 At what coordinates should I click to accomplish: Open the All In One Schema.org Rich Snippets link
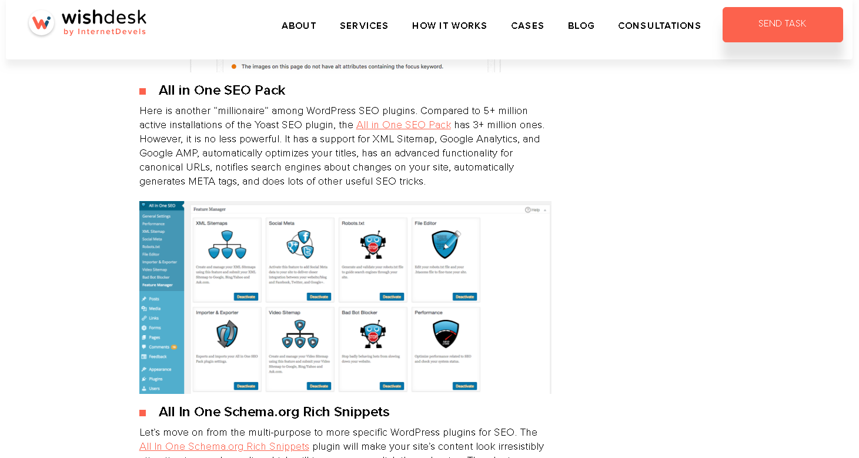click(x=224, y=446)
